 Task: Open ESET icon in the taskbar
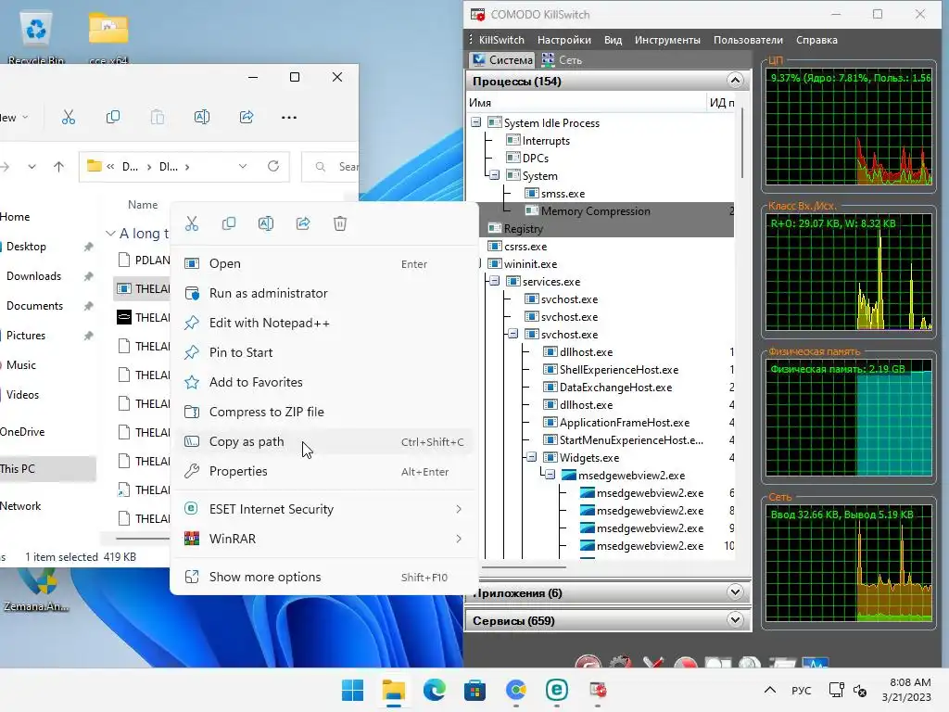(x=556, y=690)
